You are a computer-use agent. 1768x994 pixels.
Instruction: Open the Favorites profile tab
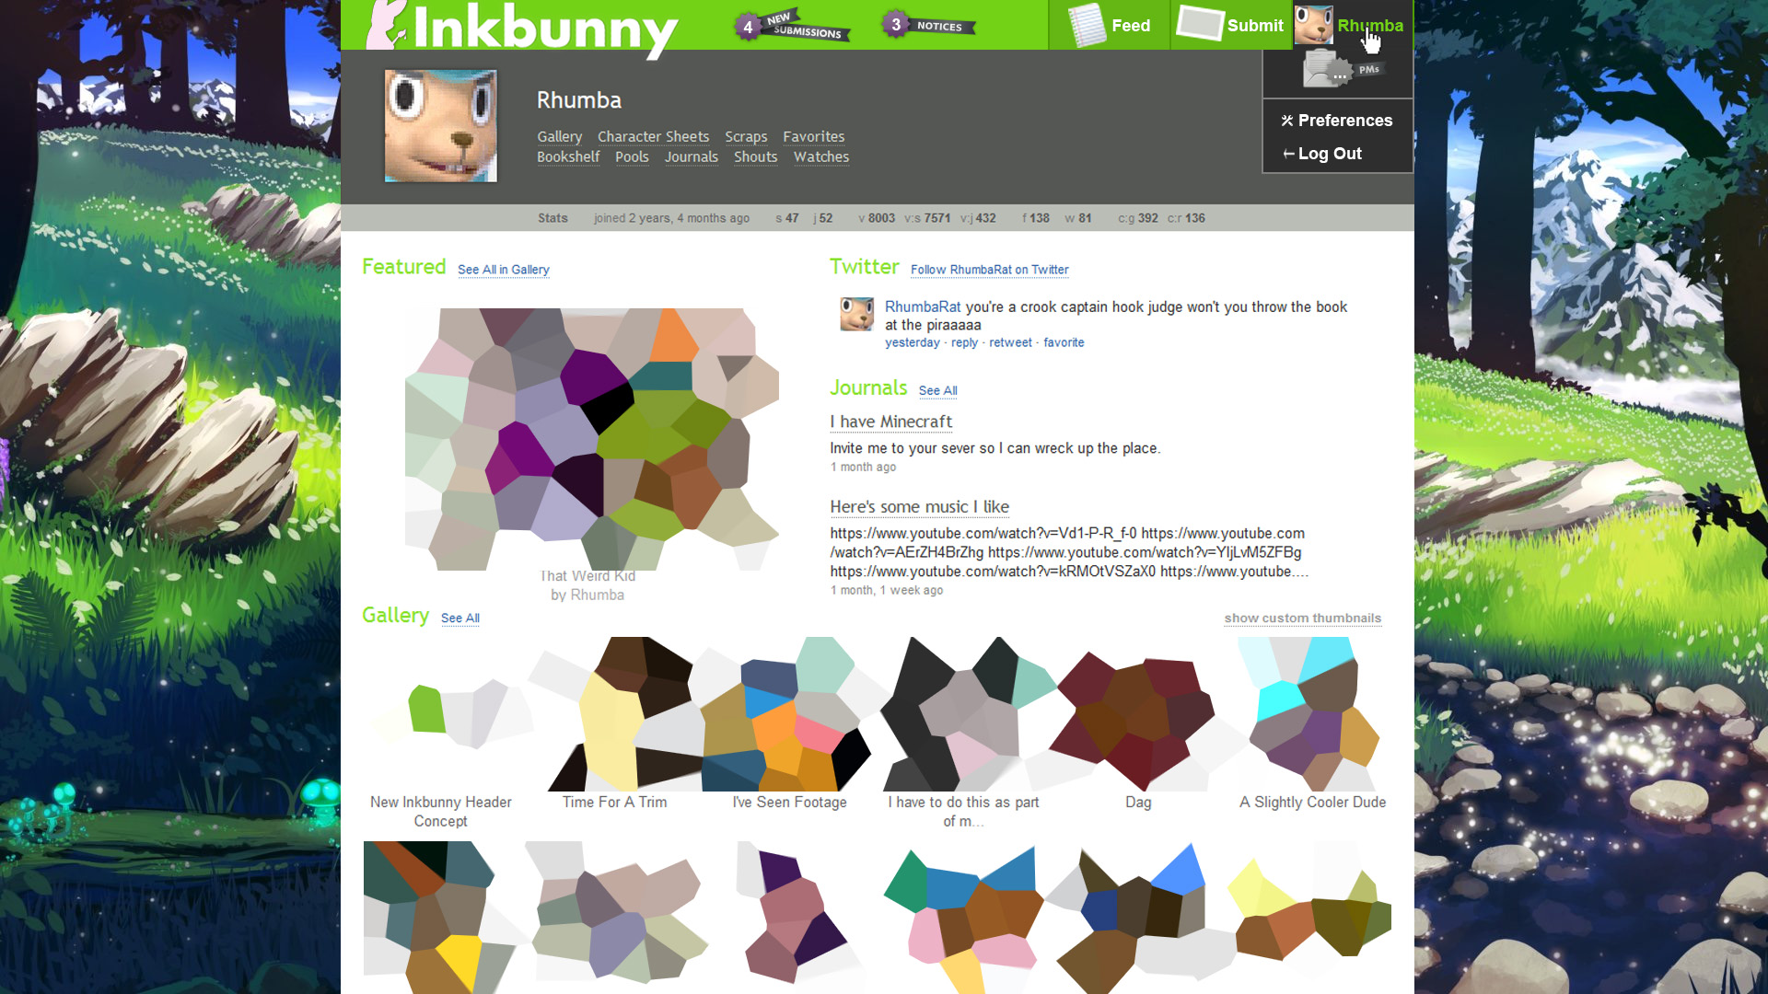point(813,136)
